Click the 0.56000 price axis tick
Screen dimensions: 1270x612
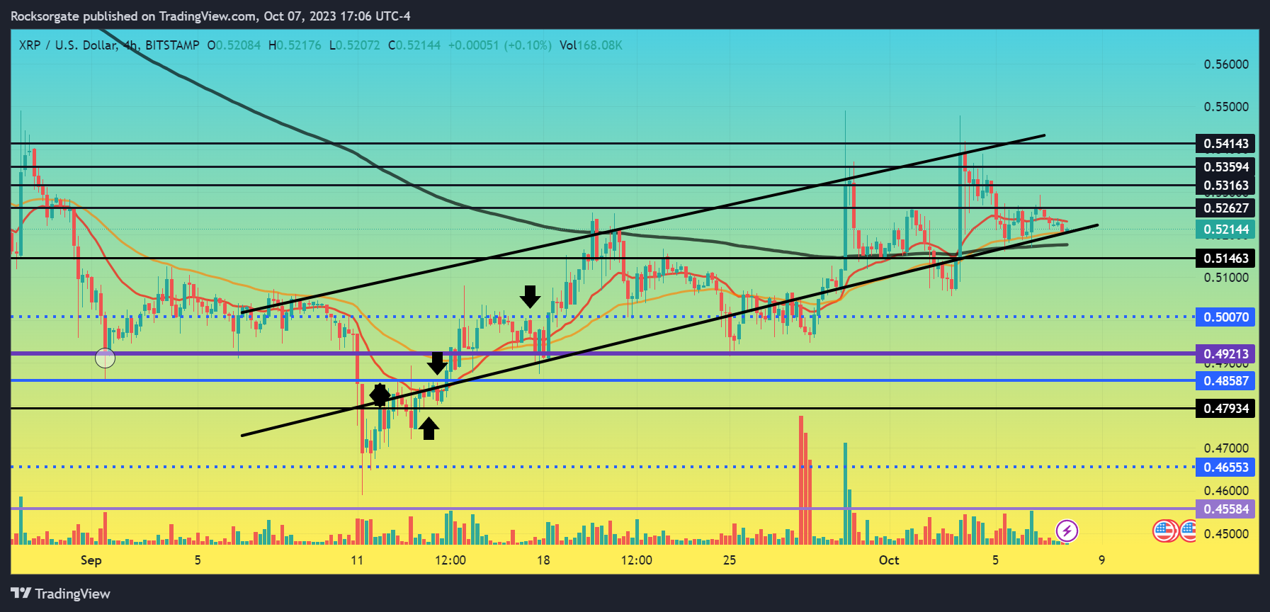[x=1226, y=64]
